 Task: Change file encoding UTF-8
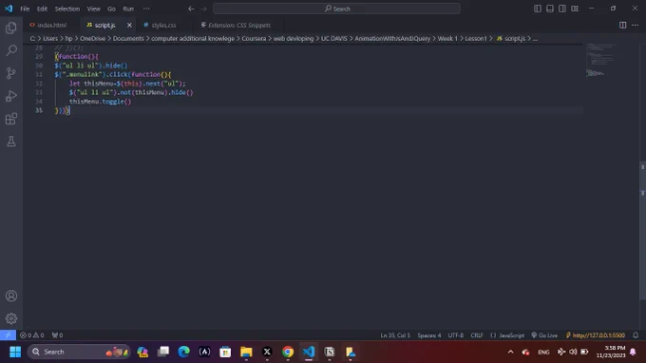(x=456, y=335)
